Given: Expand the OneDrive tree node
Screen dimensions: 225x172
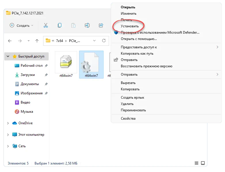Looking at the screenshot, I should (x=8, y=123).
